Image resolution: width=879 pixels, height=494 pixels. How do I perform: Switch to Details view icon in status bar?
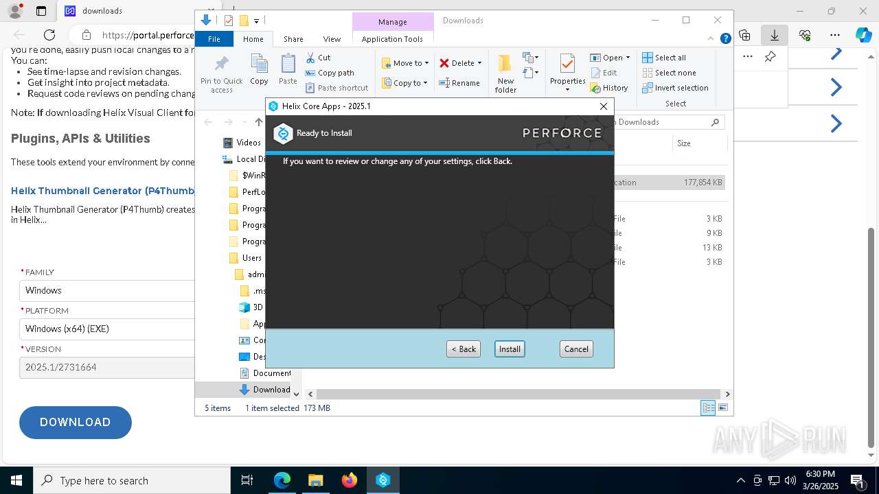pos(708,408)
